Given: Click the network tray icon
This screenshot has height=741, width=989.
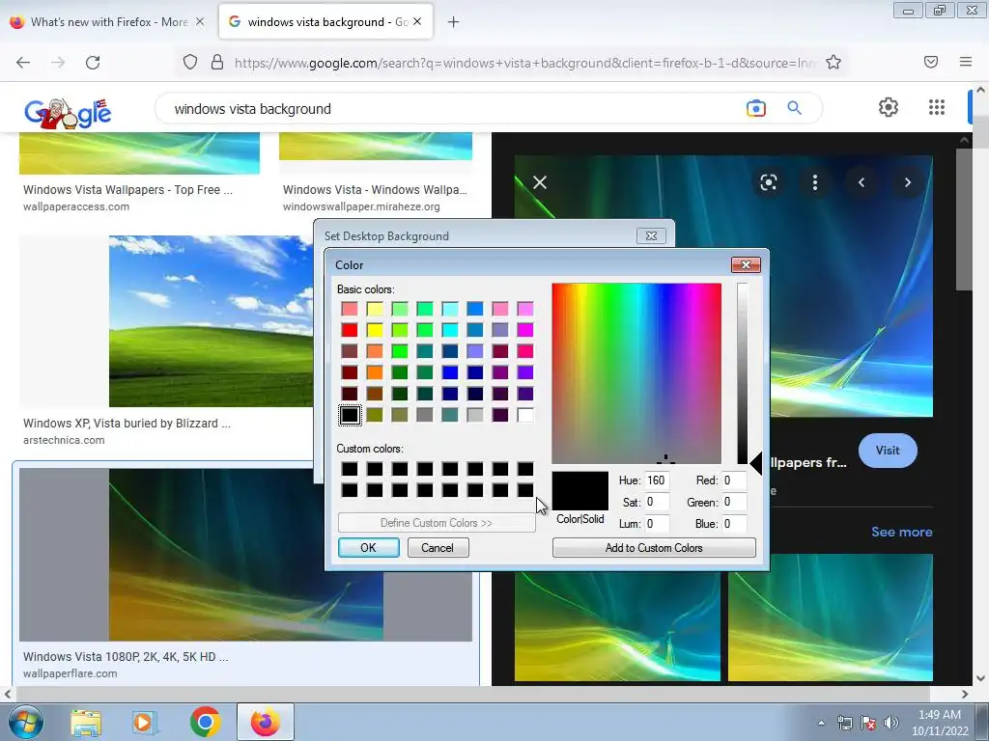Looking at the screenshot, I should pos(844,723).
